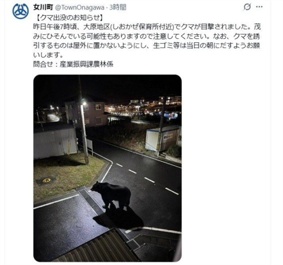Enlarge the nighttime bear photo attachment
Viewport: 283px width, 265px height.
pos(107,168)
